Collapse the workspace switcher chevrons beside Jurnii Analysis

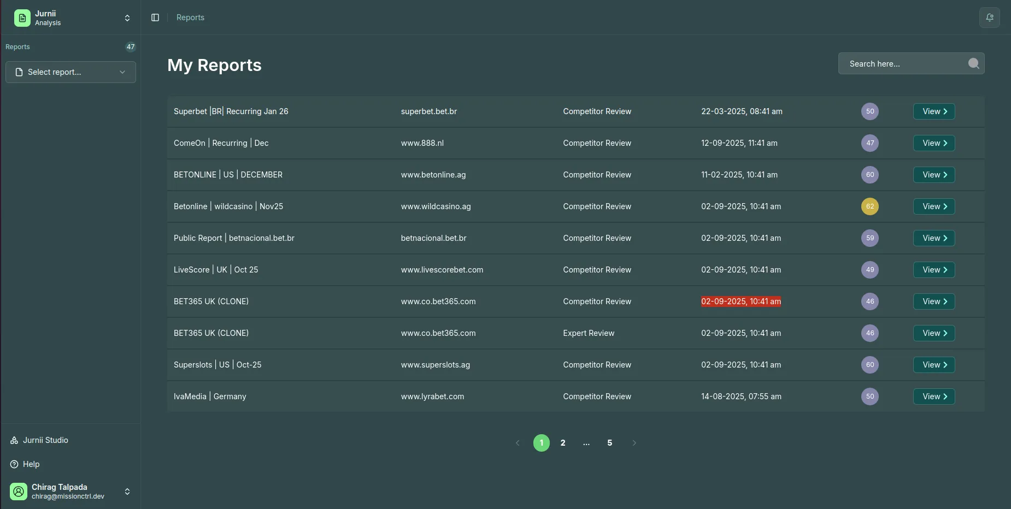click(x=127, y=18)
